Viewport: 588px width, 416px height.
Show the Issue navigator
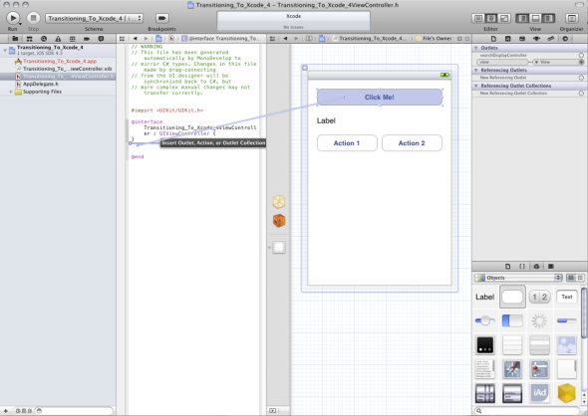[58, 39]
